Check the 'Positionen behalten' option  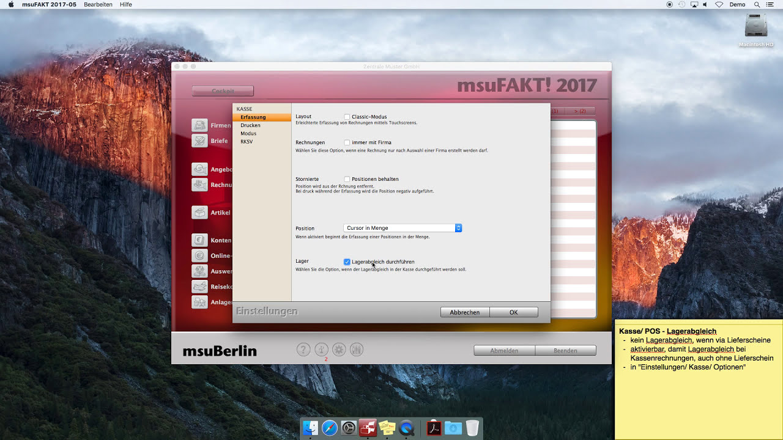click(x=347, y=179)
